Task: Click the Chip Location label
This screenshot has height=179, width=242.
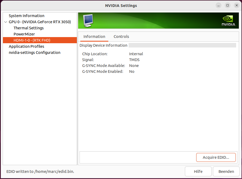Action: pyautogui.click(x=95, y=54)
